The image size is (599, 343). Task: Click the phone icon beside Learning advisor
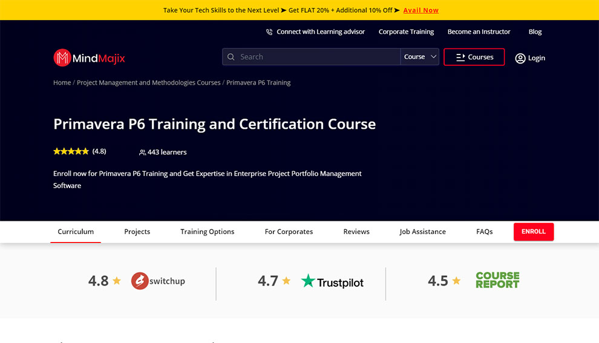[x=269, y=31]
